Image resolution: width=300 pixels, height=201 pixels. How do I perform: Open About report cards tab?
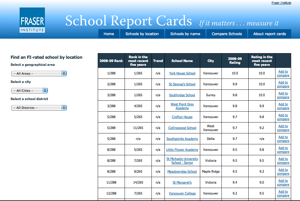(x=269, y=34)
